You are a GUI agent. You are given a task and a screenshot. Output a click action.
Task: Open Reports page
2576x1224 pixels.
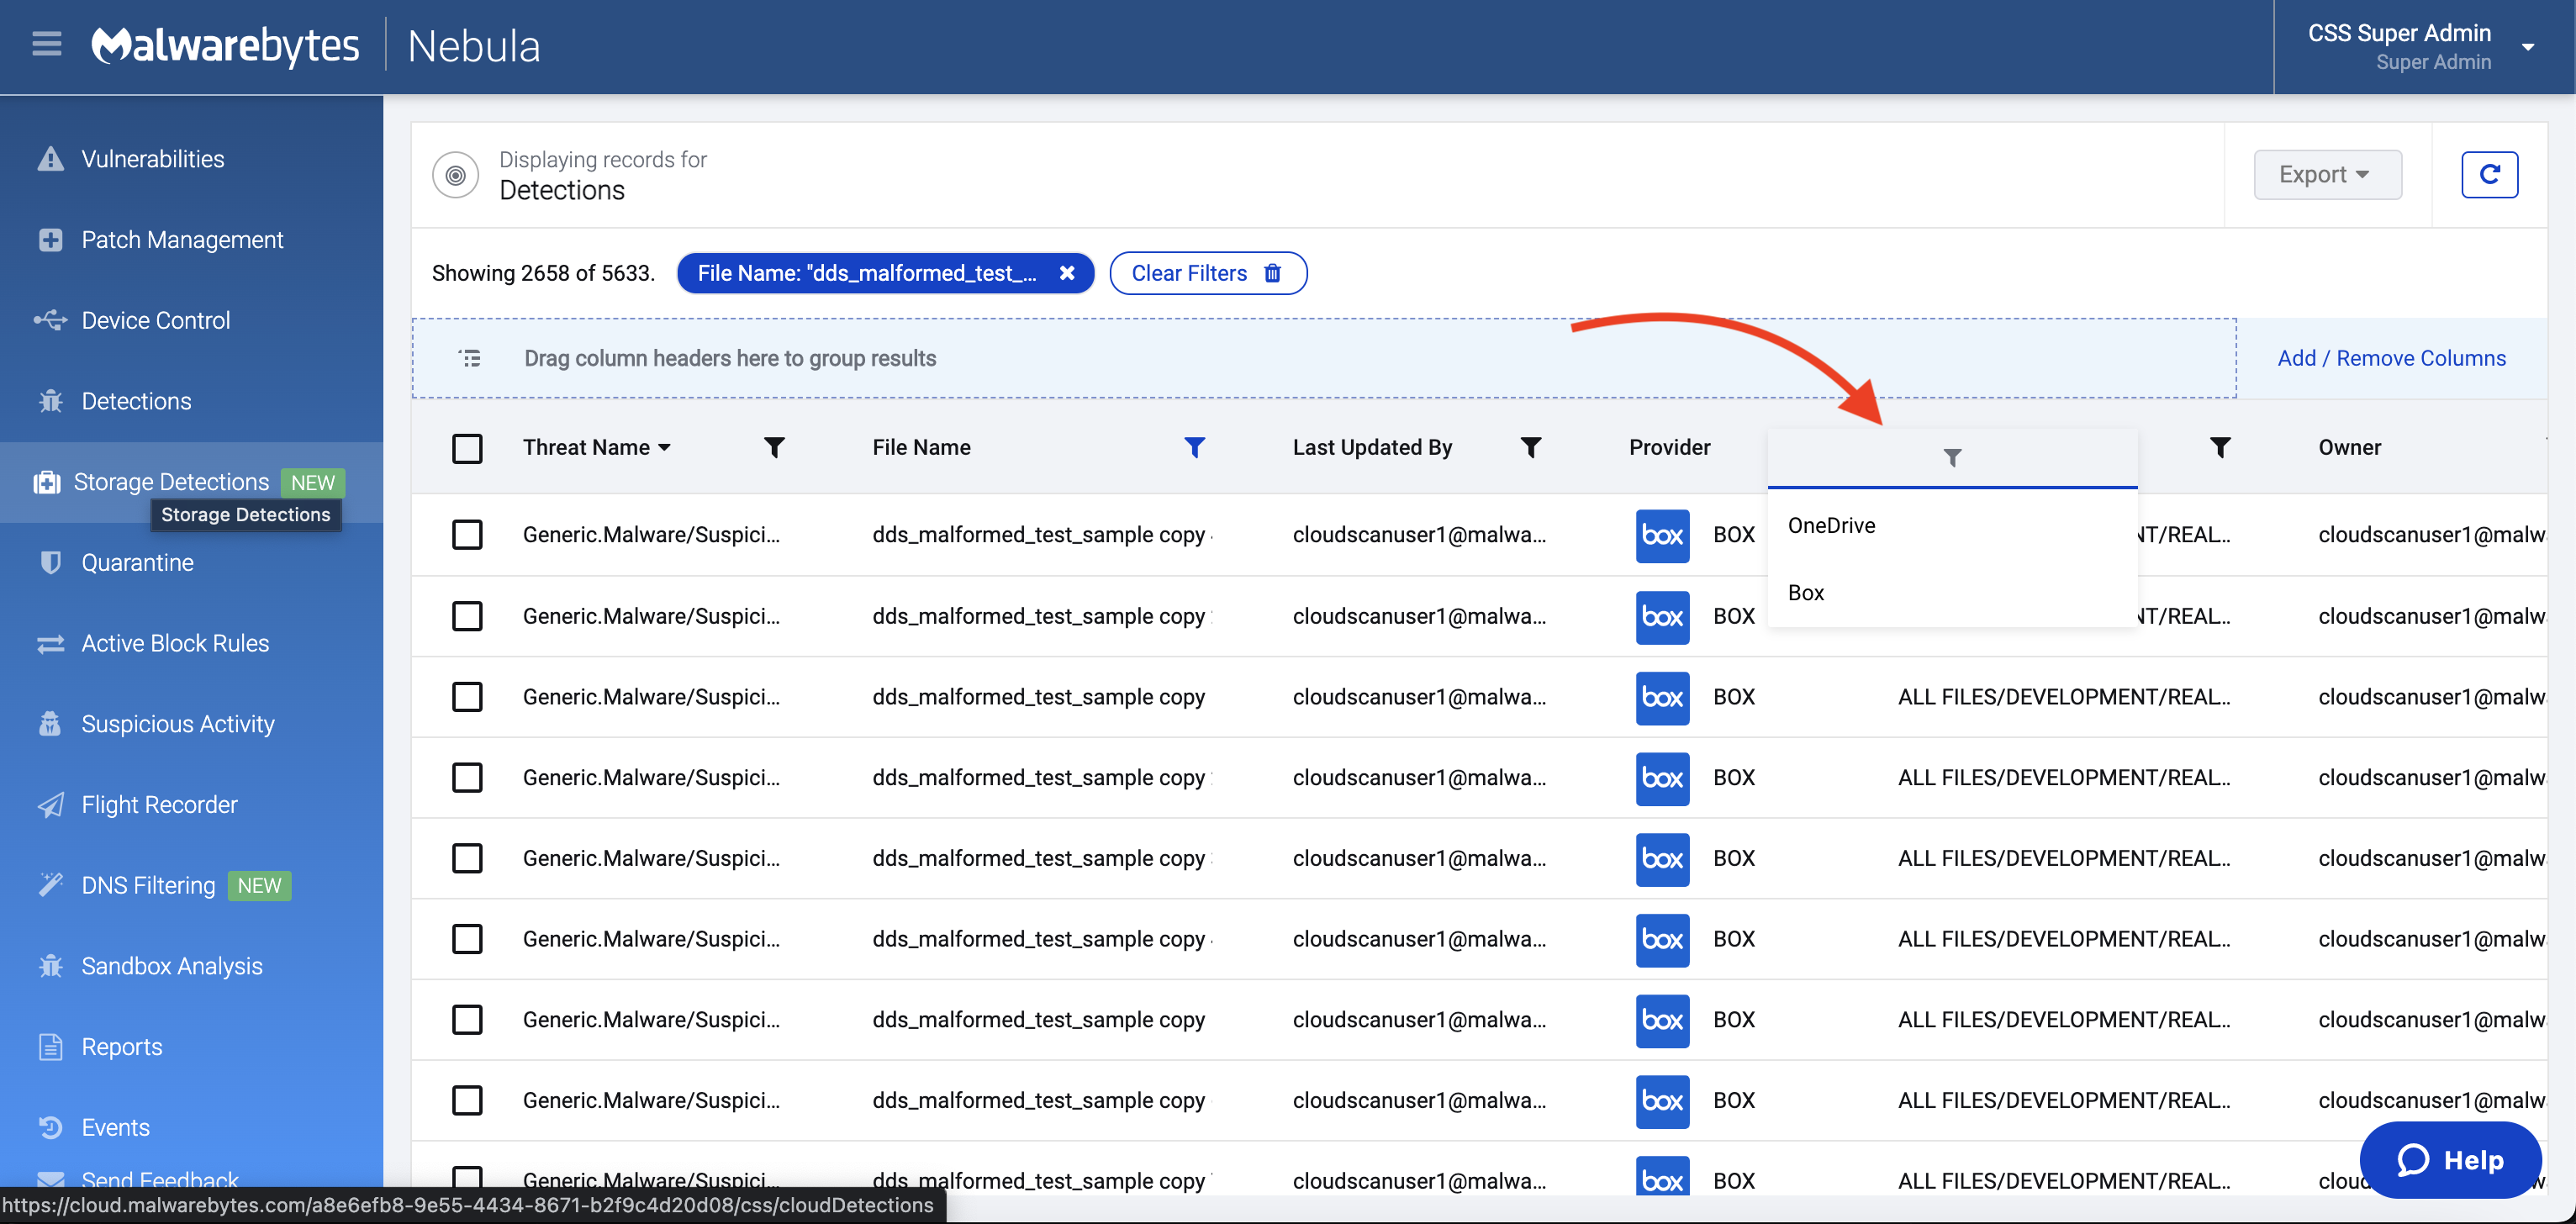pyautogui.click(x=121, y=1047)
